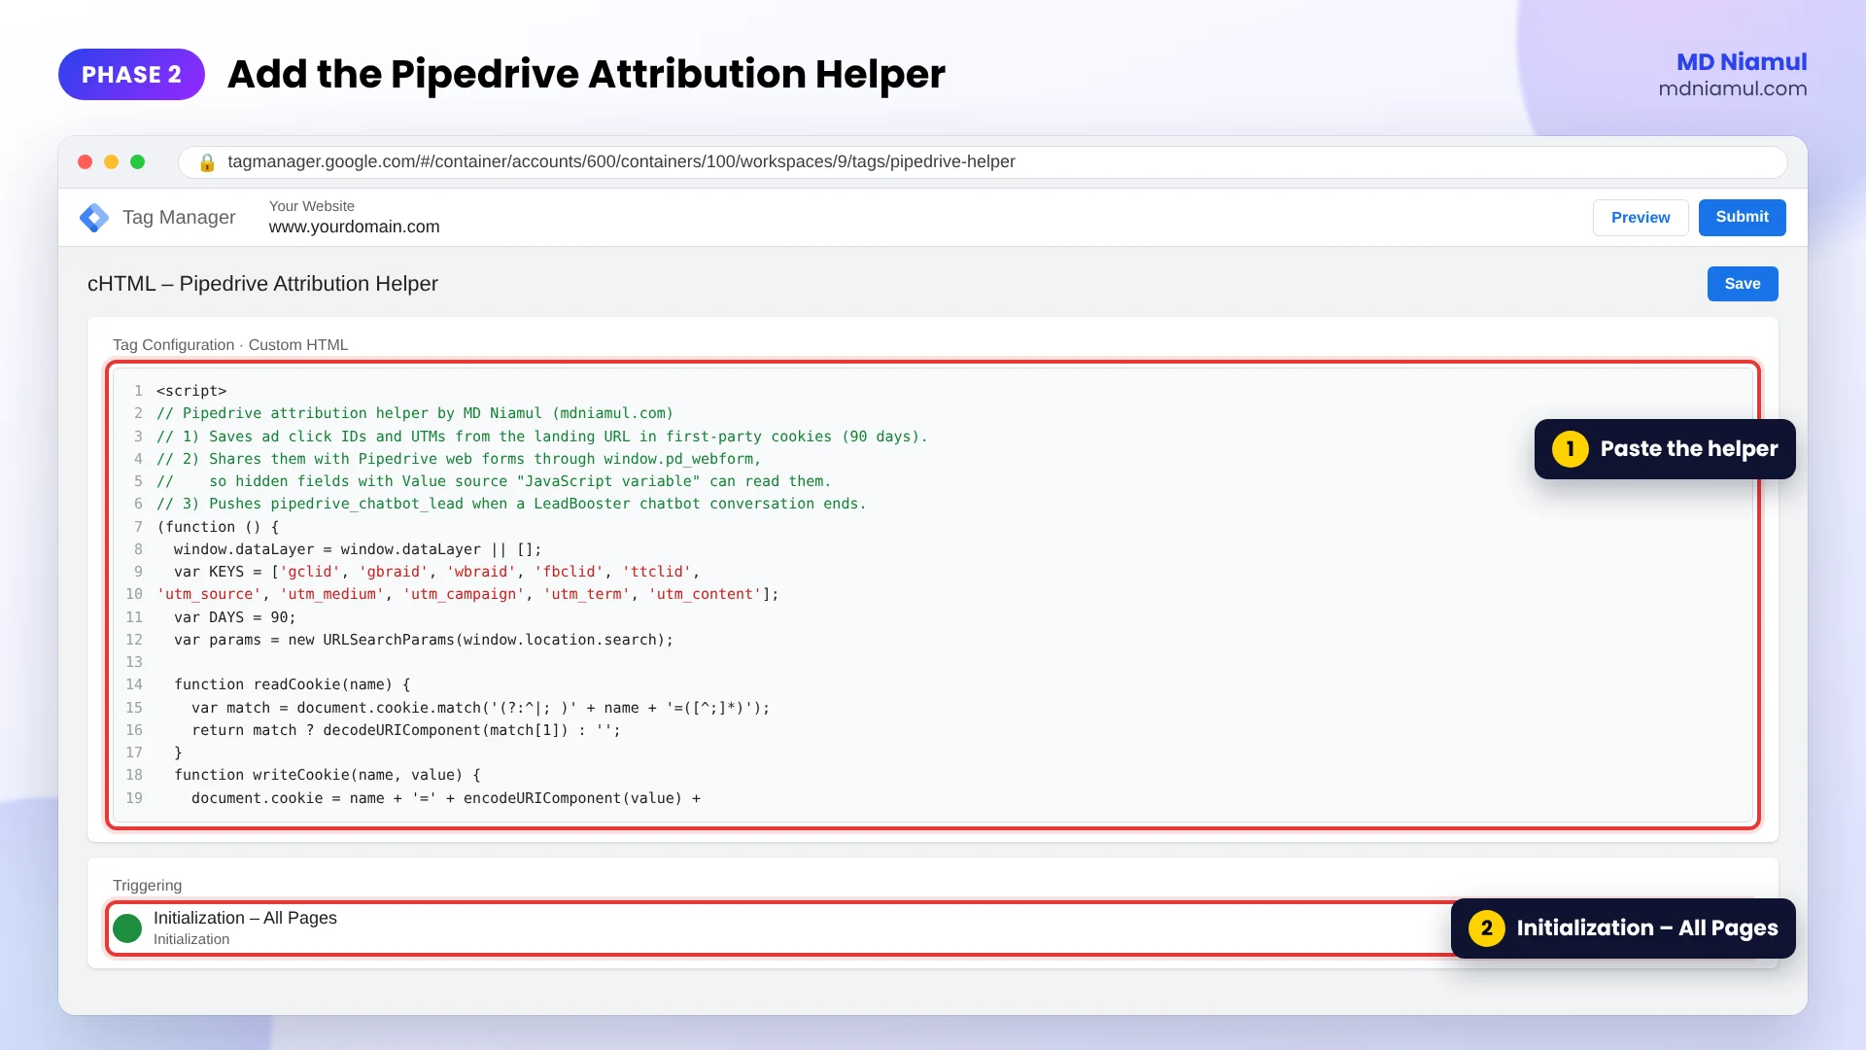The height and width of the screenshot is (1050, 1866).
Task: Click code line 'var match = document.cookie.match'
Action: coord(481,708)
